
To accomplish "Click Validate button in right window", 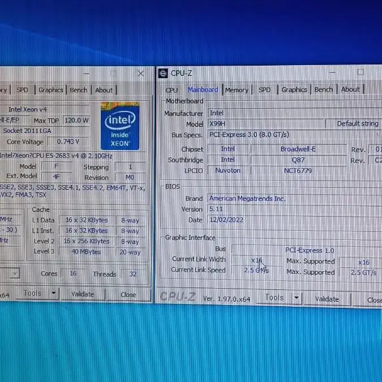I will [x=327, y=299].
